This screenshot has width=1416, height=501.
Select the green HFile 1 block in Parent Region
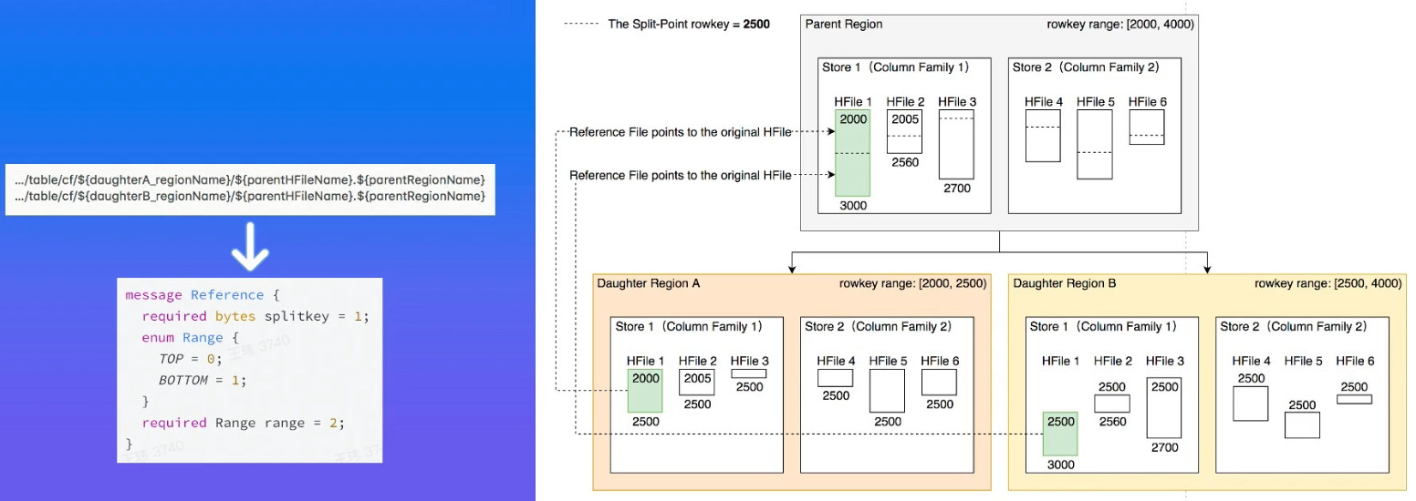click(852, 153)
